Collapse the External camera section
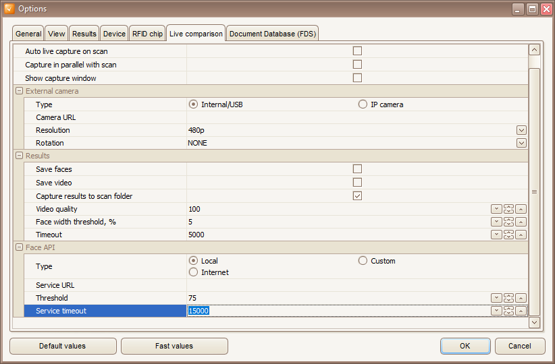 [x=20, y=91]
